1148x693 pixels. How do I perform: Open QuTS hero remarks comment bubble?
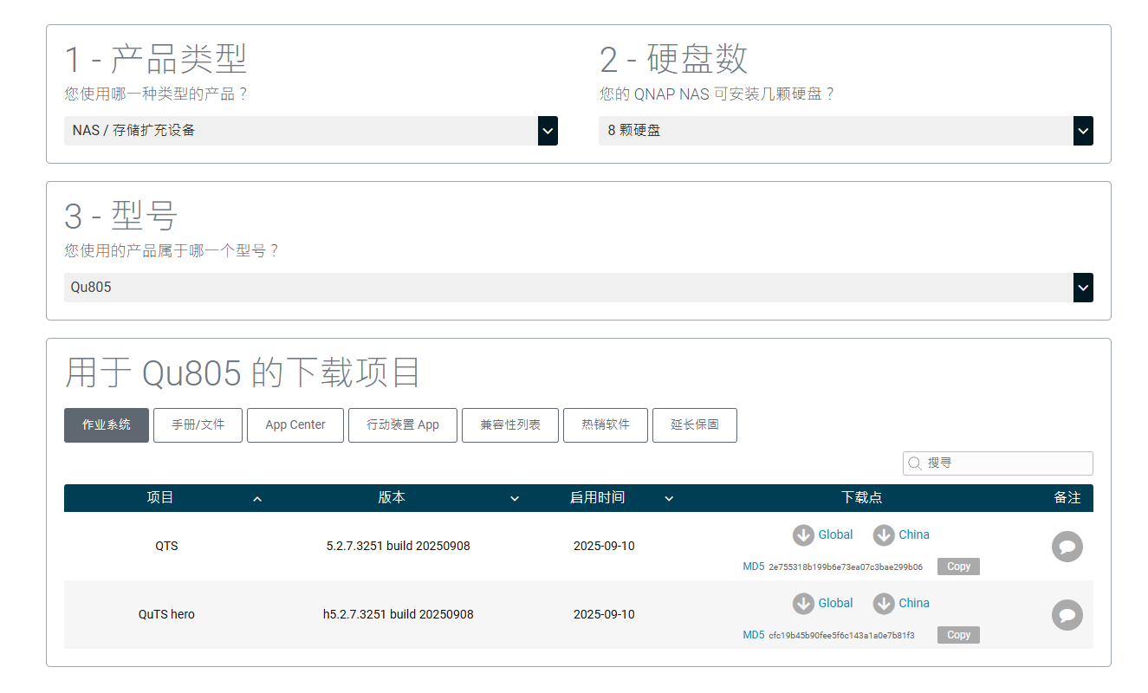[x=1067, y=615]
